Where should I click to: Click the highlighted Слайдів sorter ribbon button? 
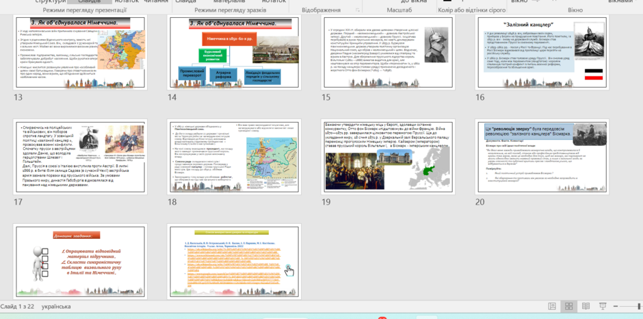(89, 1)
